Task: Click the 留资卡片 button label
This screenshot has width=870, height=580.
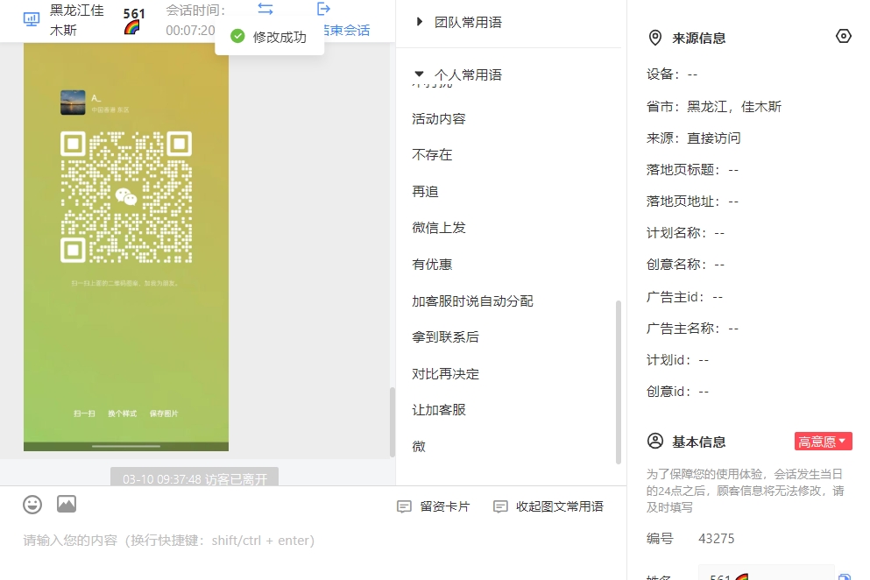Action: (445, 506)
